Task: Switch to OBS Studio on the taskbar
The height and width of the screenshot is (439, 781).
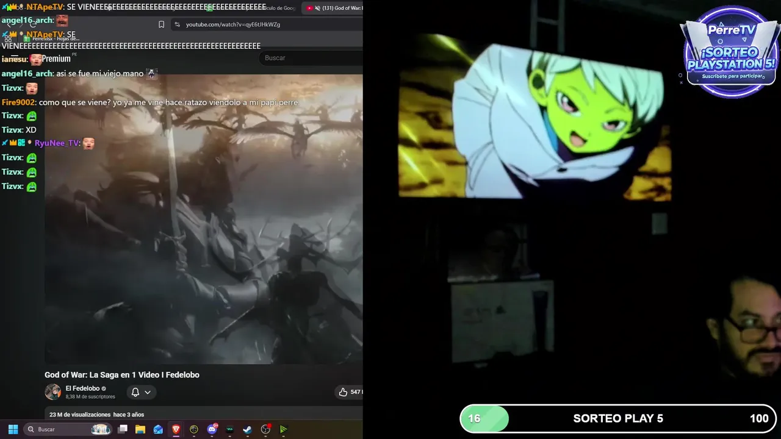Action: click(265, 429)
